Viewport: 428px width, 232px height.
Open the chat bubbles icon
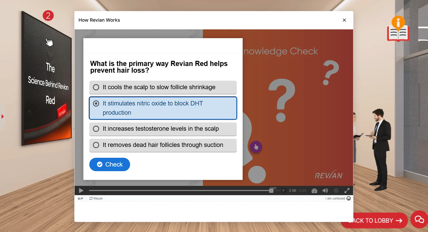click(x=419, y=220)
